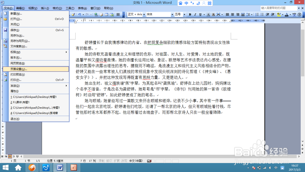The height and width of the screenshot is (172, 305).
Task: Click the font color A swatch
Action: point(286,15)
